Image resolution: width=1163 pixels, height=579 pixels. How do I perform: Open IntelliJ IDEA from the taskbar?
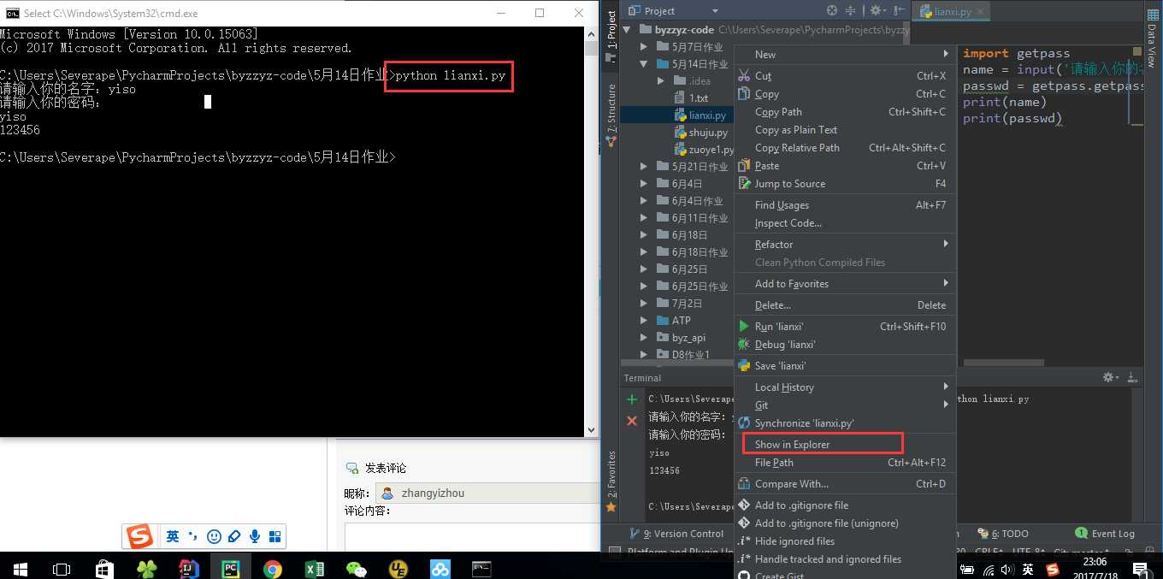(x=189, y=569)
